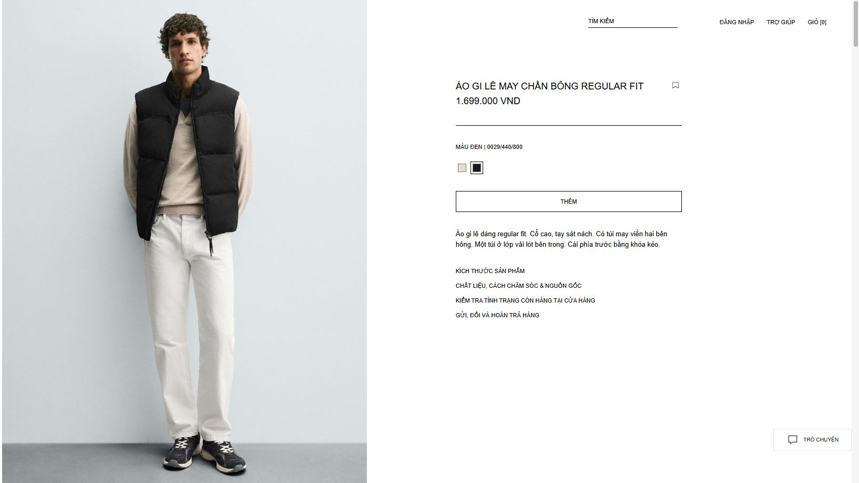Click the 1.699.000 VND price text
The image size is (859, 483).
click(x=488, y=101)
